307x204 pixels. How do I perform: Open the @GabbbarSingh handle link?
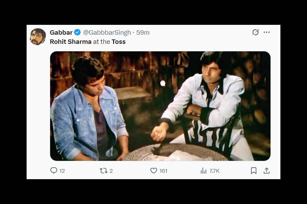[x=107, y=33]
